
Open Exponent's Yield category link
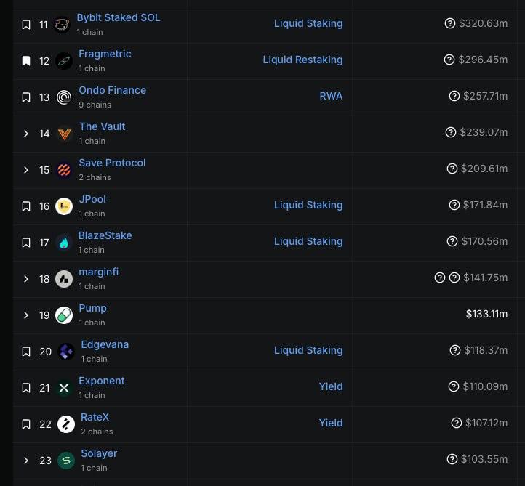click(x=331, y=386)
